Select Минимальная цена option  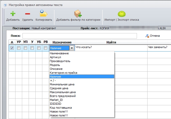point(82,84)
